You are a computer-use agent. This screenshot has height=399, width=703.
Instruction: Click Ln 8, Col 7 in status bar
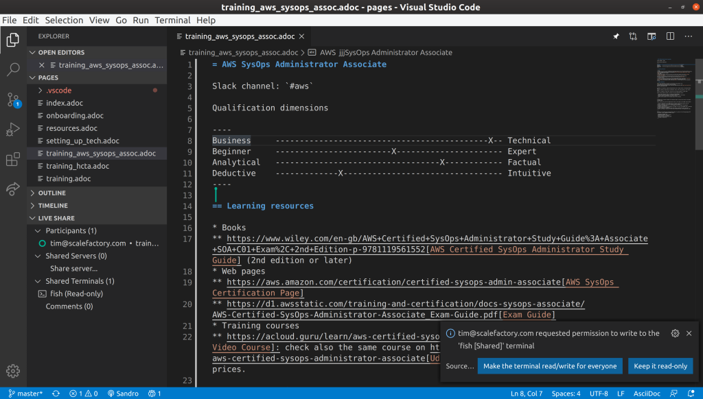click(527, 394)
